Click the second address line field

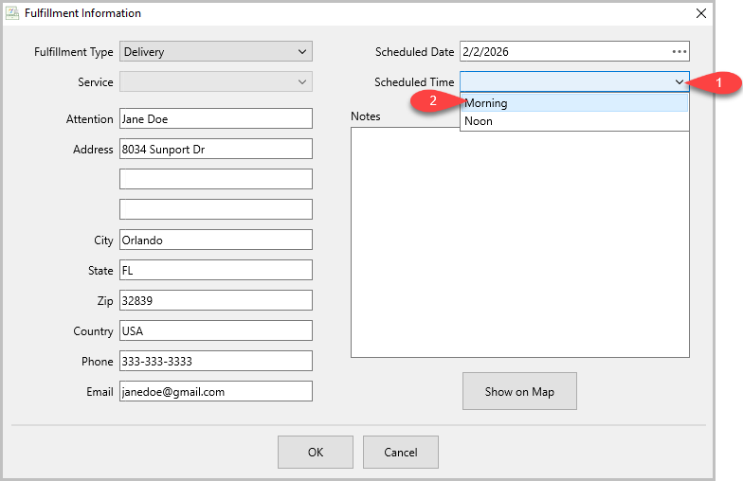[216, 179]
